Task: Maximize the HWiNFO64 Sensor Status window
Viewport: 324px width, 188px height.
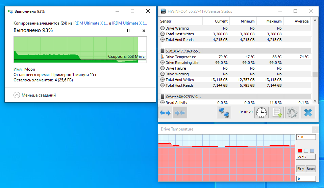Action: pos(295,11)
